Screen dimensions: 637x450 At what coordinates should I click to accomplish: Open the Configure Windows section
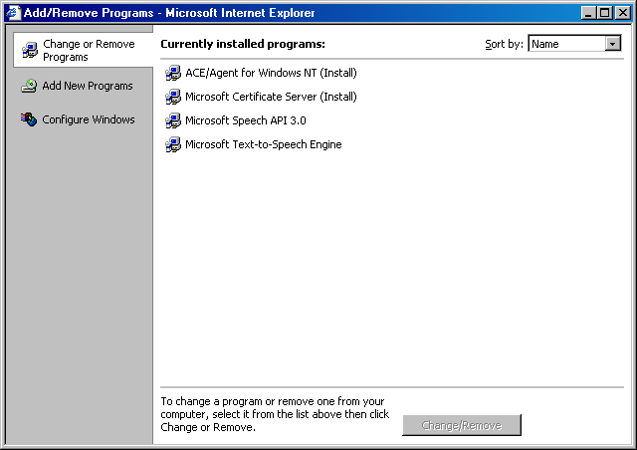[78, 119]
